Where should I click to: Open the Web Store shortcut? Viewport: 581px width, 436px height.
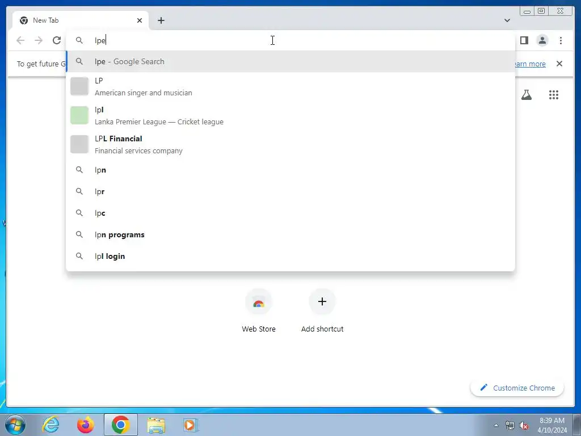259,311
